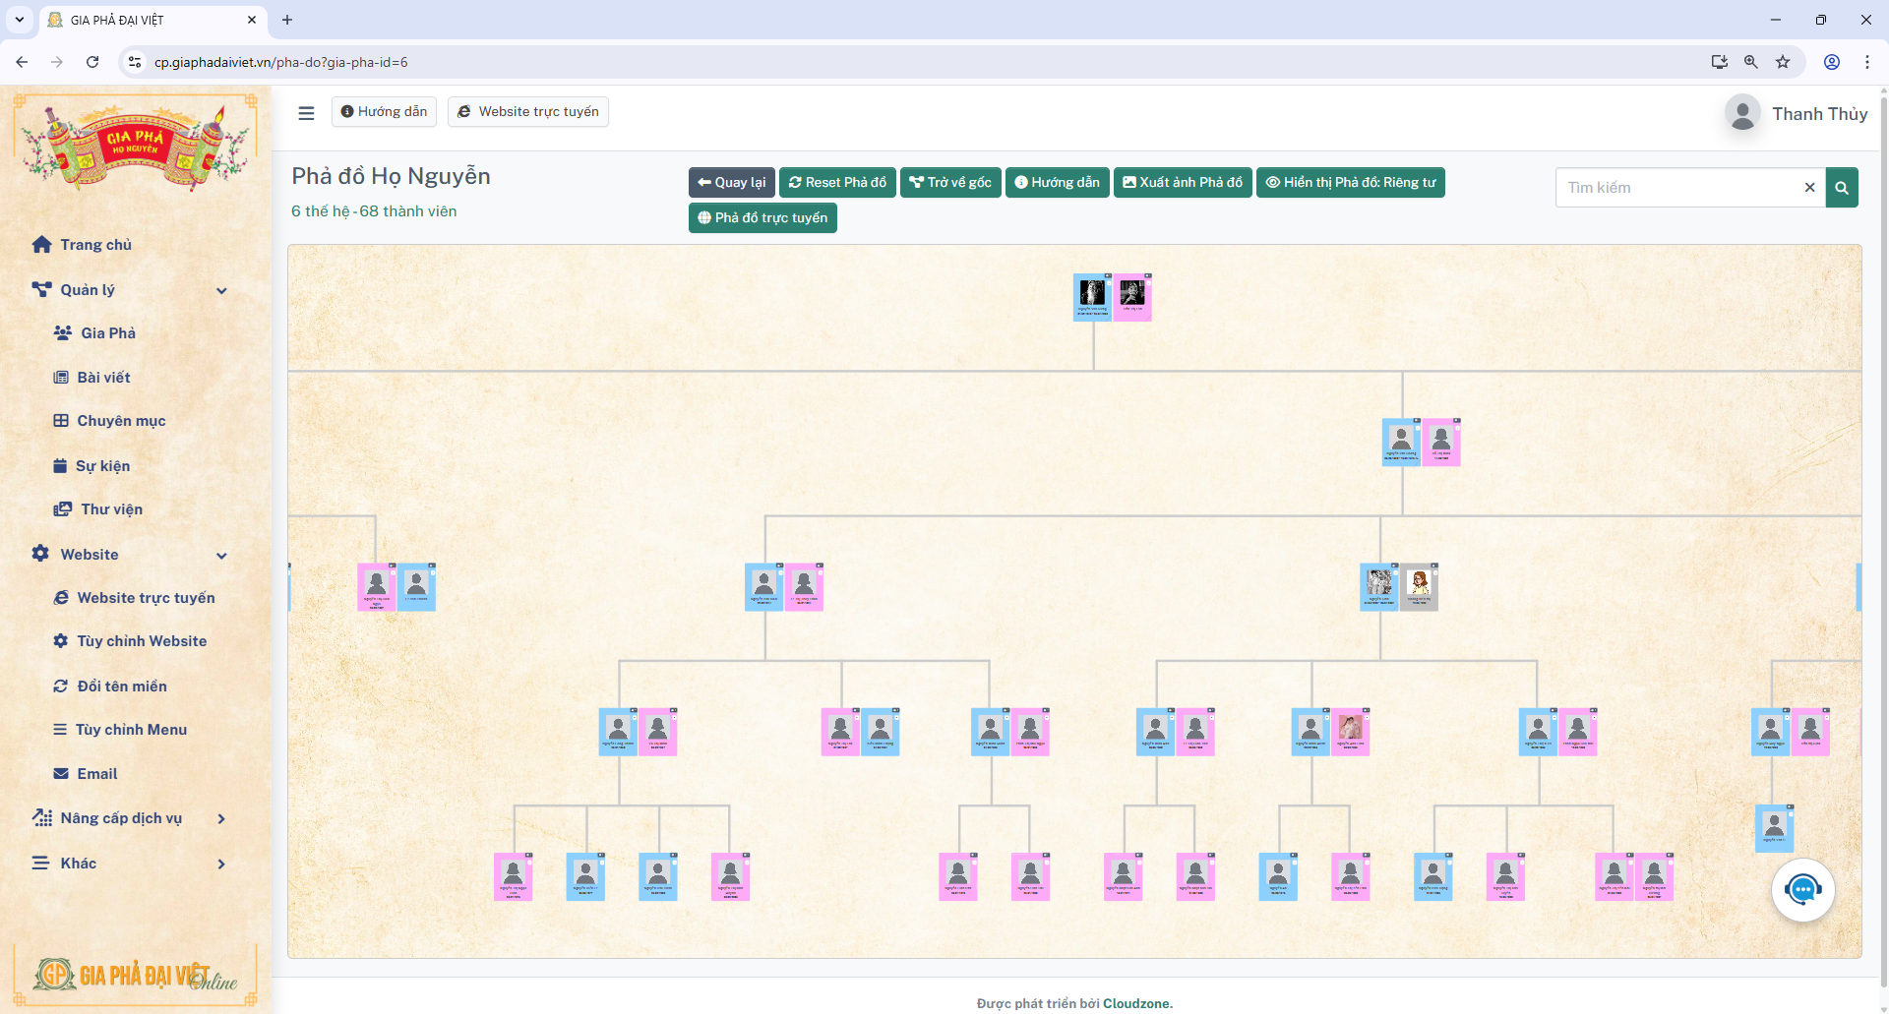The width and height of the screenshot is (1889, 1014).
Task: Clear search field with X icon
Action: 1808,188
